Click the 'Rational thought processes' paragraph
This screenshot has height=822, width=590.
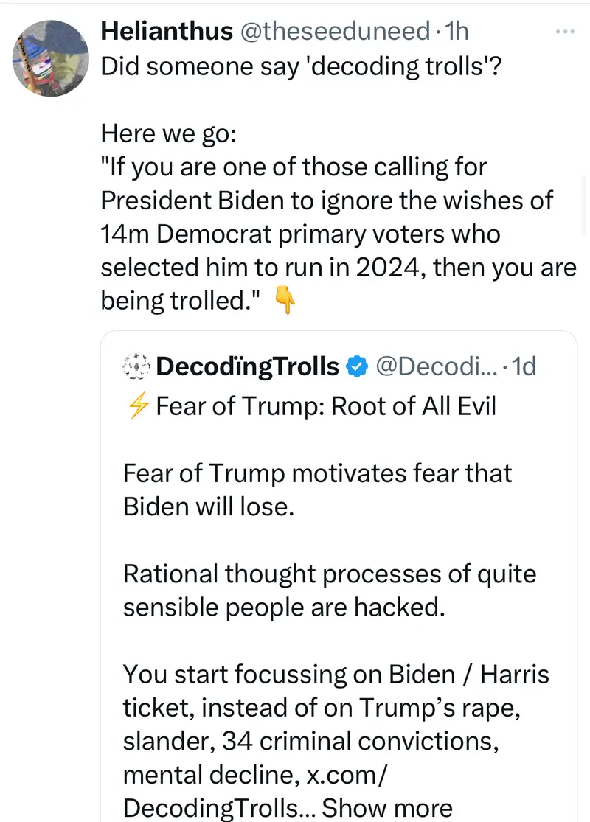click(329, 590)
